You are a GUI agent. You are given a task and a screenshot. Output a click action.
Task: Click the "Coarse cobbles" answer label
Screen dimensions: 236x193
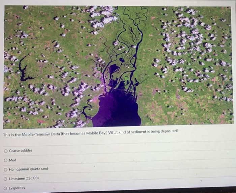tap(21, 150)
